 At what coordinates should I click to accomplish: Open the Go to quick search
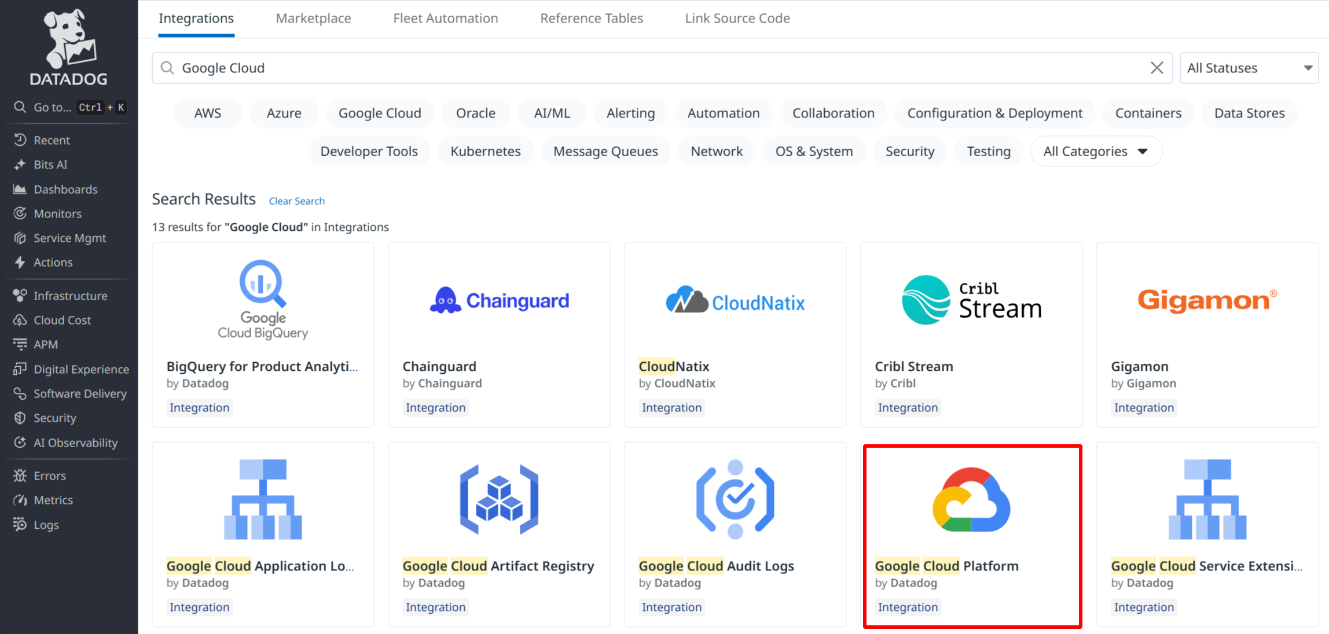[x=68, y=107]
